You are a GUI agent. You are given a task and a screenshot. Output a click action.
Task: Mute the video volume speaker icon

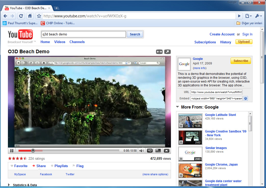click(x=142, y=151)
